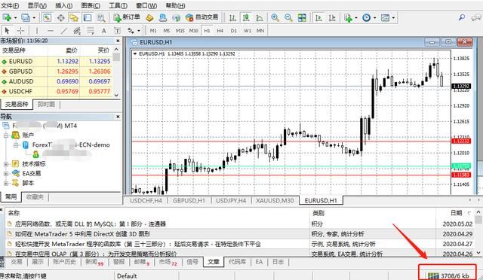483x280 pixels.
Task: Open the DirectX 3D article link
Action: point(82,234)
